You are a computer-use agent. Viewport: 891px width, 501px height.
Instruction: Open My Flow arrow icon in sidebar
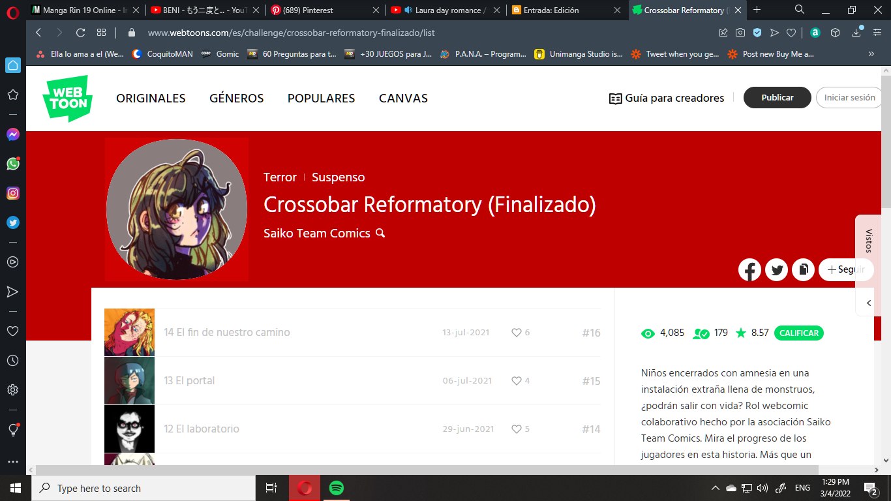click(13, 292)
